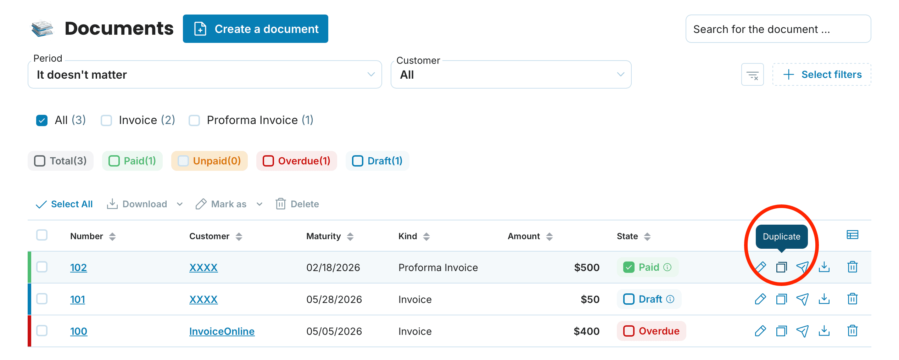Toggle the header select-all rows checkbox
The height and width of the screenshot is (360, 899).
(x=42, y=235)
